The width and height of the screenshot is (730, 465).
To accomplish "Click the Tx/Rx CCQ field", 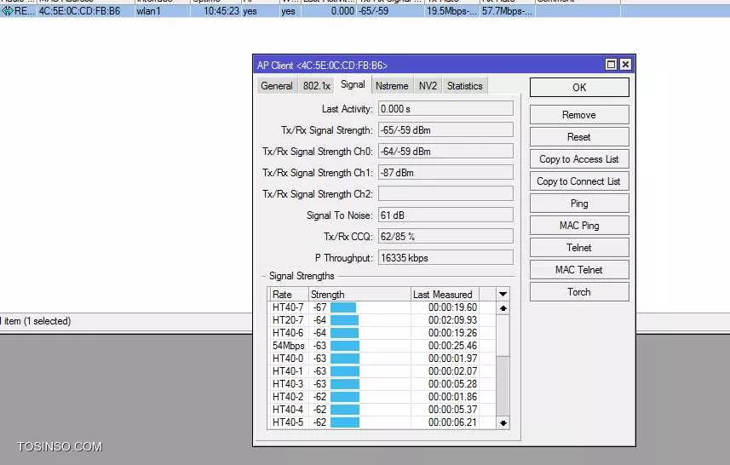I will (445, 237).
